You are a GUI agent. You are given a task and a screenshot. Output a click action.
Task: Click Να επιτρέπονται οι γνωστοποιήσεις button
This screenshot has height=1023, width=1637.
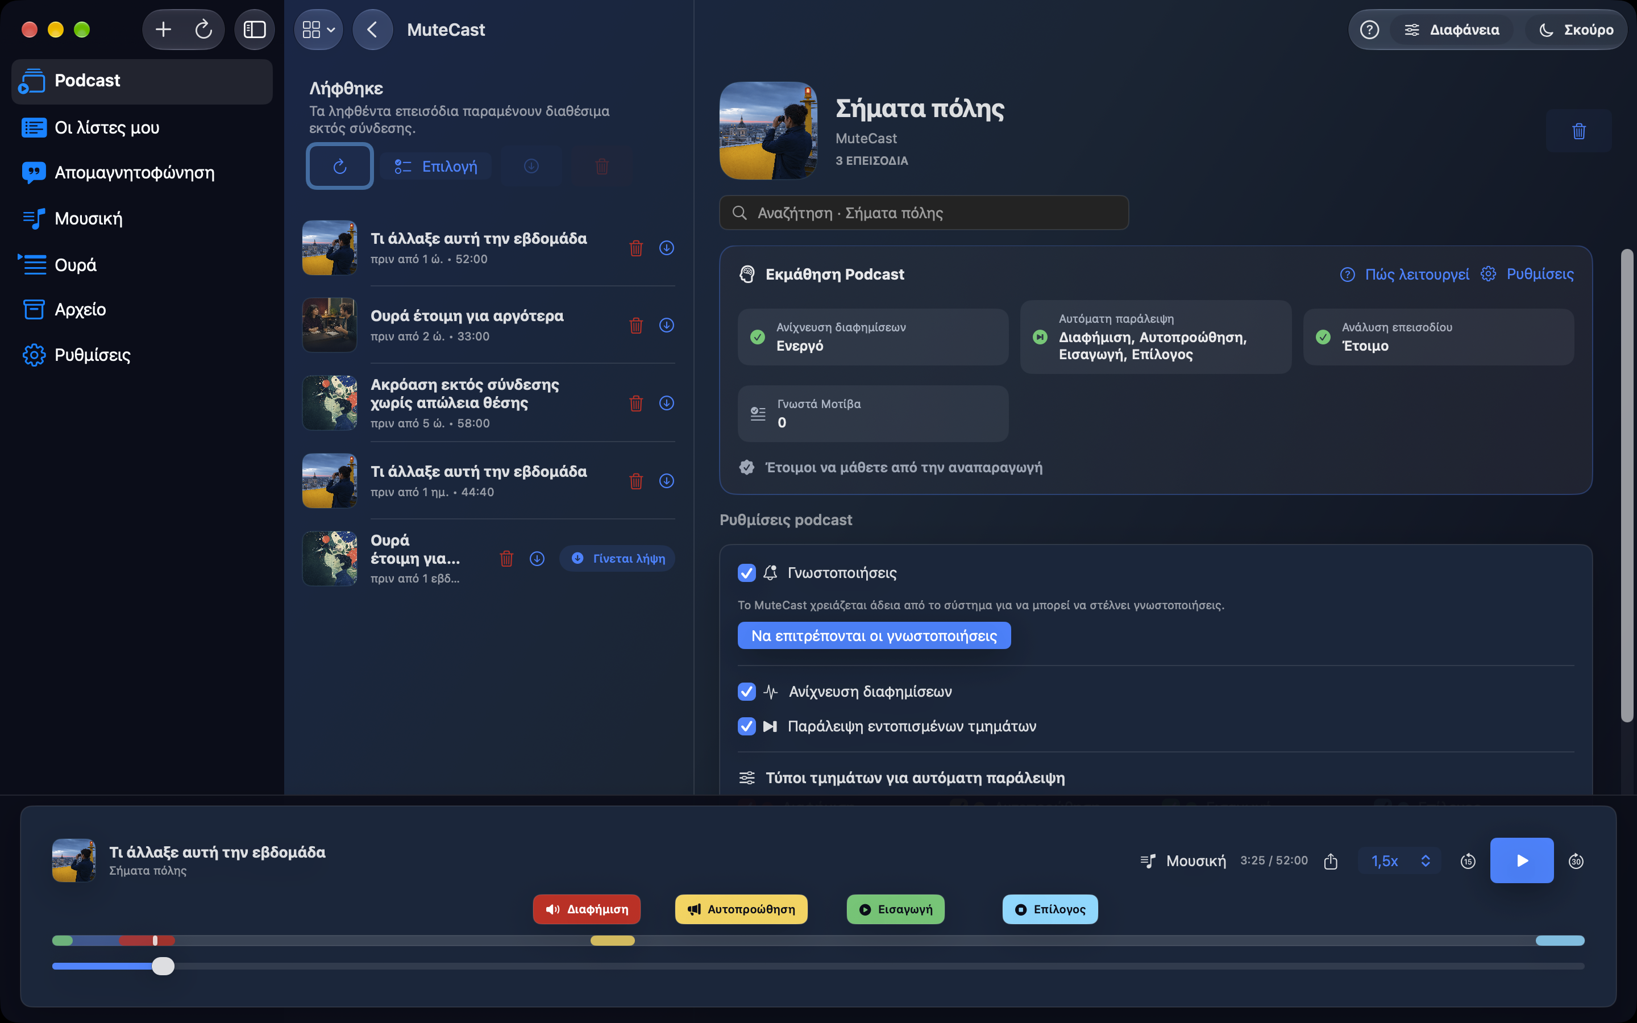(874, 636)
